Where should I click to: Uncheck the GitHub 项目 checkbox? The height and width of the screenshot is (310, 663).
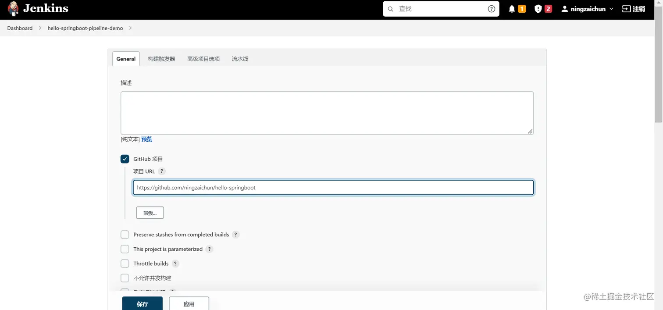(x=125, y=159)
